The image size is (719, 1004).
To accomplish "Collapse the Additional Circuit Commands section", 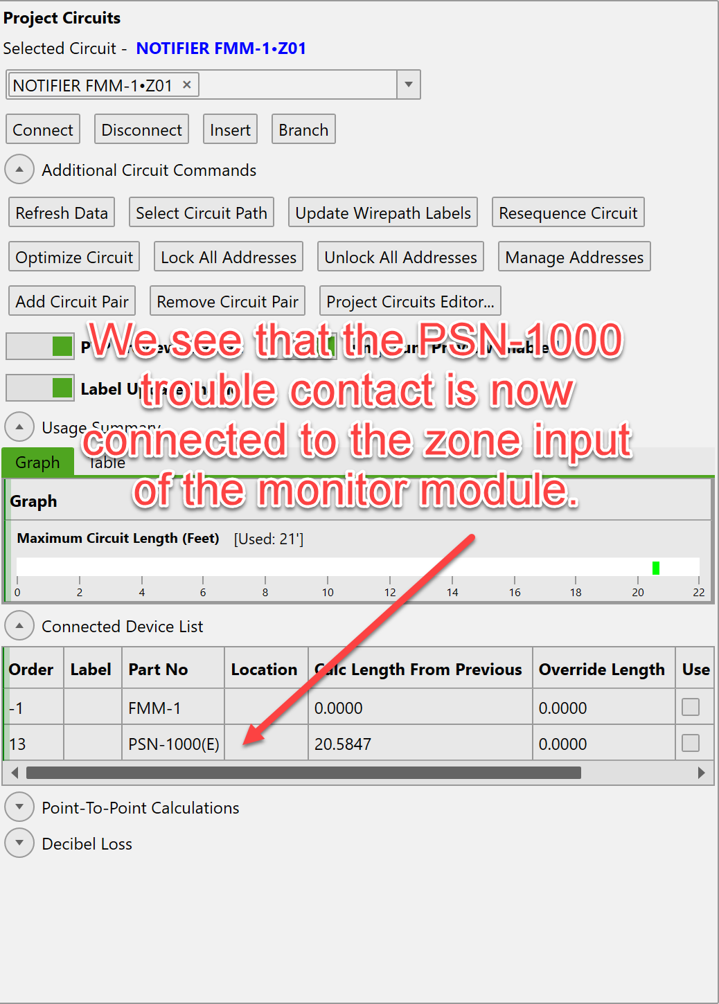I will 19,170.
